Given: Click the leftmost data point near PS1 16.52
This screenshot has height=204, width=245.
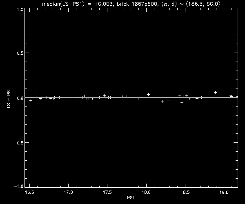Looking at the screenshot, I should [31, 101].
